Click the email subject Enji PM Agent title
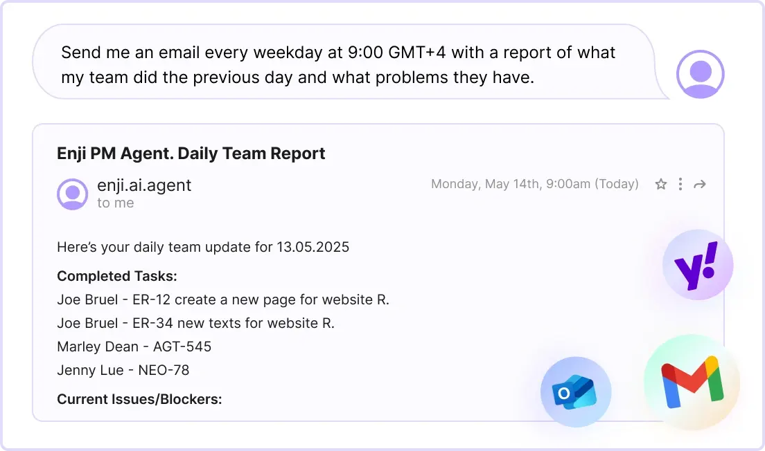This screenshot has height=451, width=765. click(191, 154)
